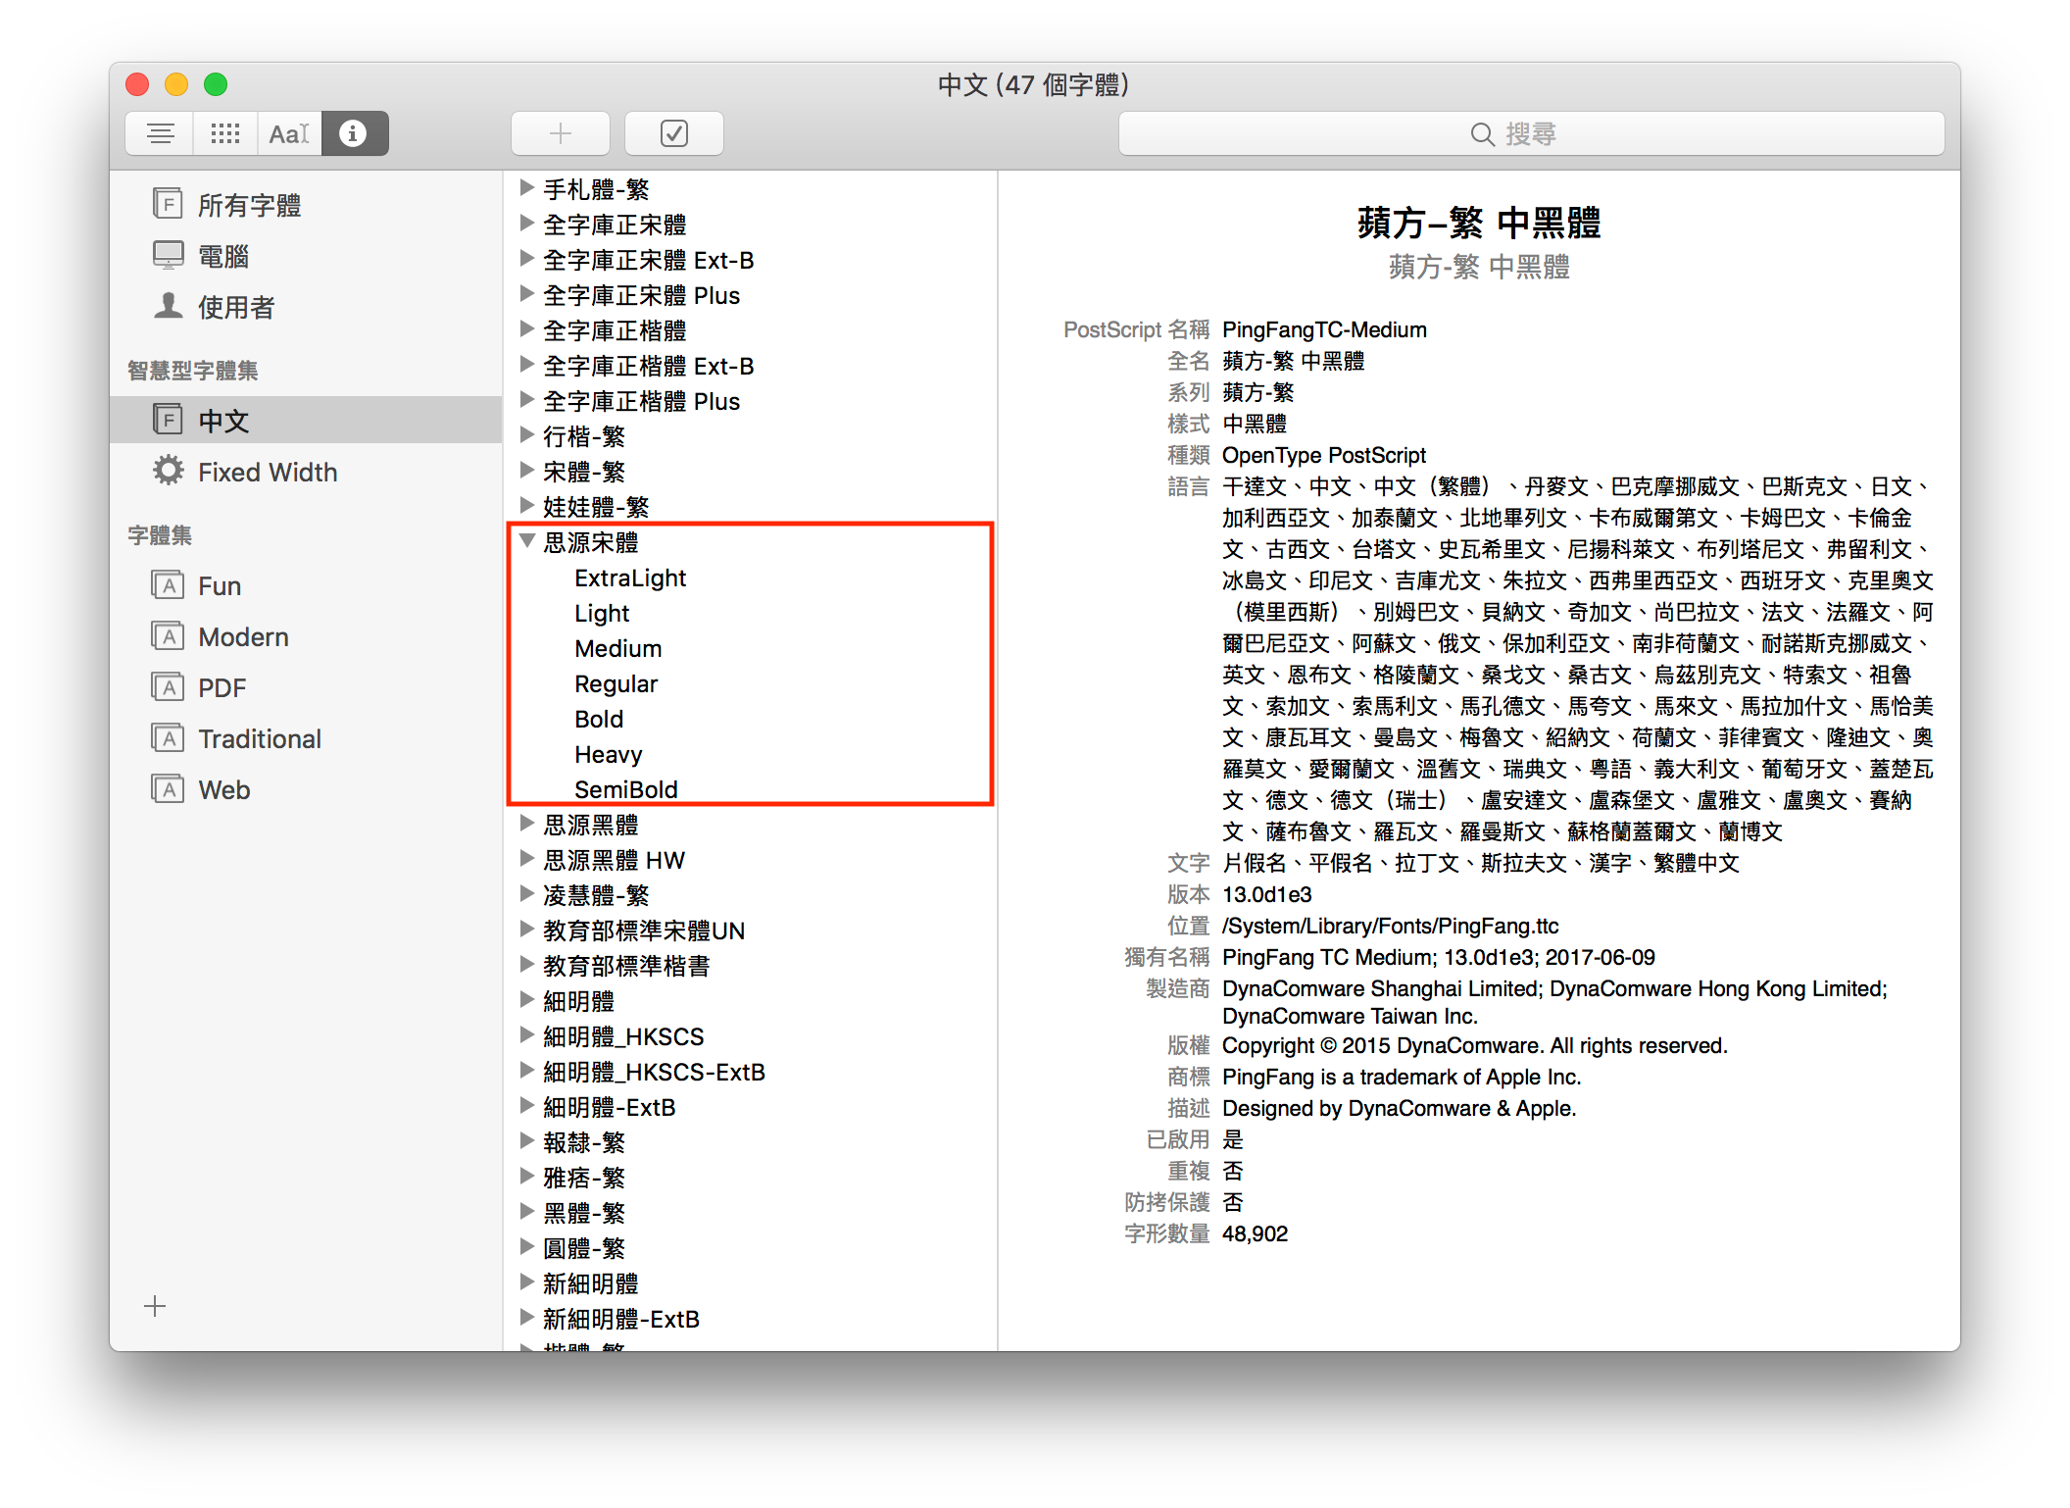Select 圓體-繁 in font list
This screenshot has width=2070, height=1508.
(x=584, y=1248)
